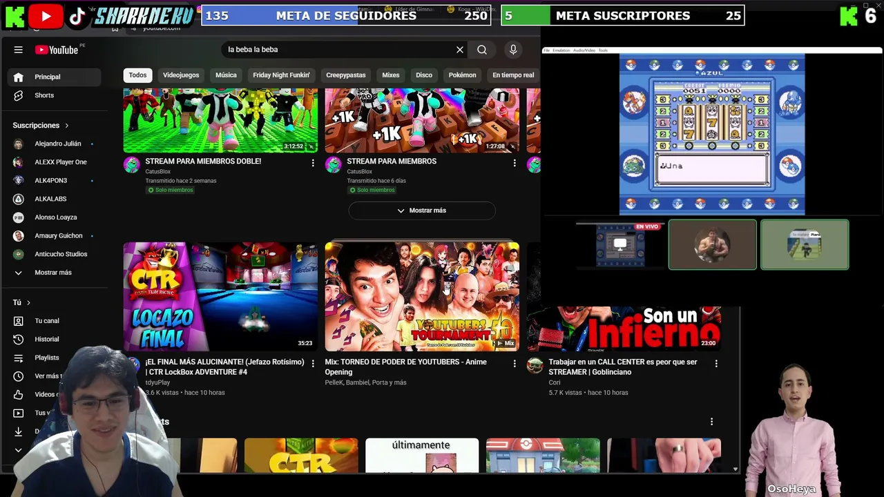Image resolution: width=884 pixels, height=497 pixels.
Task: Open options for the CALL CENTER video
Action: coord(716,364)
